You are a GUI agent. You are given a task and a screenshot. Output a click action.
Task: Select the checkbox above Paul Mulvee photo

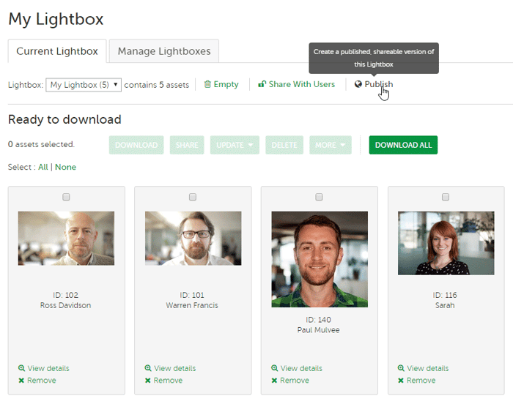(319, 197)
